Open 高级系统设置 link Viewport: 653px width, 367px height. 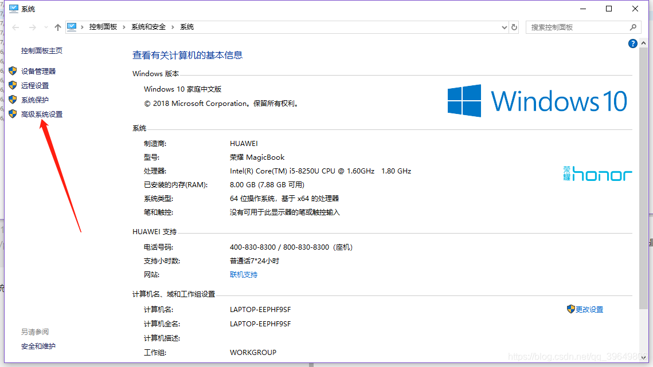pyautogui.click(x=42, y=115)
